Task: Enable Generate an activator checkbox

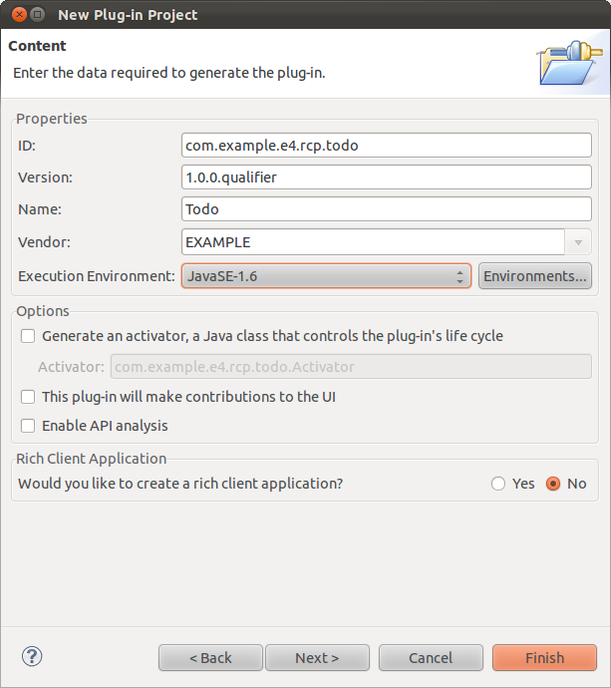Action: [28, 336]
